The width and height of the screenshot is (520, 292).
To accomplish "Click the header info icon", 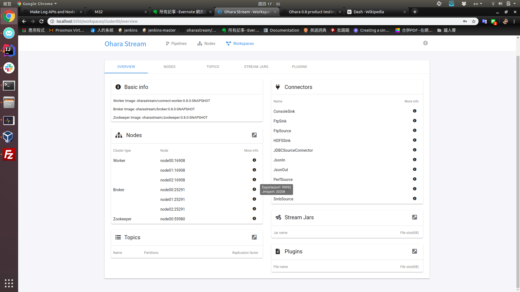I will pyautogui.click(x=425, y=43).
